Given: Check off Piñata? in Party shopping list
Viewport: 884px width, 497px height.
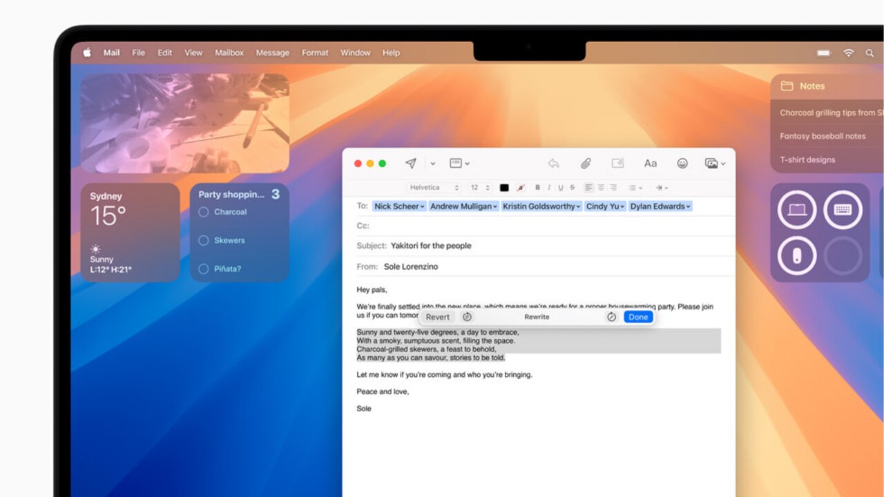Looking at the screenshot, I should [204, 269].
